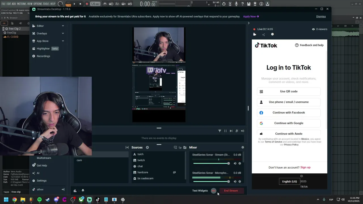Collapse the right chat panel arrow
Image resolution: width=363 pixels, height=204 pixels.
249,23
